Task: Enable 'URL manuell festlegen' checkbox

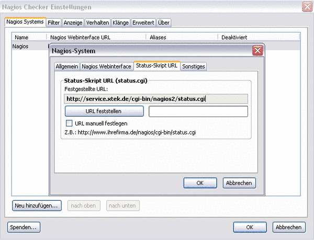Action: pos(69,123)
